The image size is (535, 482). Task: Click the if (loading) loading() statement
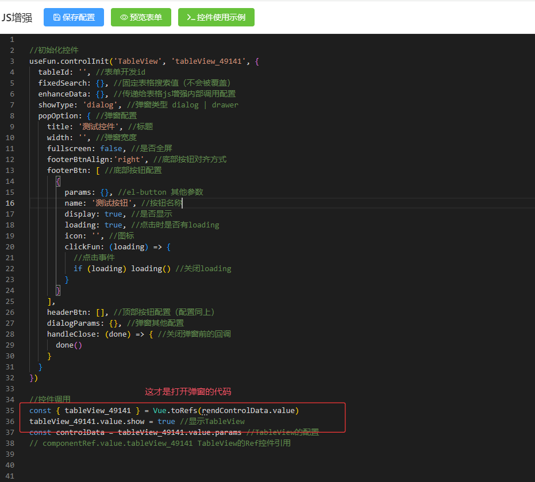[x=122, y=268]
